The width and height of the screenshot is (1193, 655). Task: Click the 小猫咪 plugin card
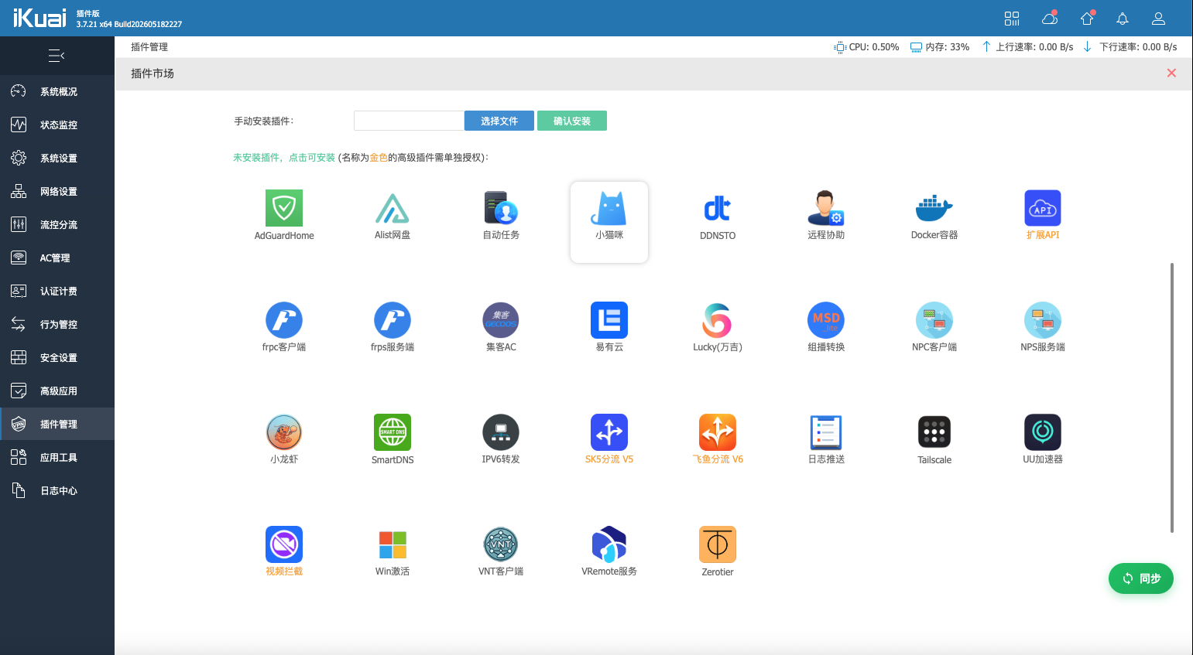click(x=609, y=222)
